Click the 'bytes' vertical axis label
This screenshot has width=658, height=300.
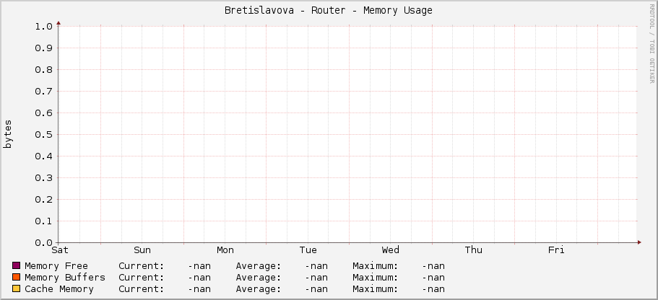[8, 134]
